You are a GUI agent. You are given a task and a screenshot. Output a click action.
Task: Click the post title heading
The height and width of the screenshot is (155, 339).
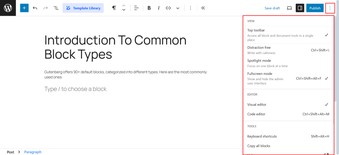click(x=115, y=47)
